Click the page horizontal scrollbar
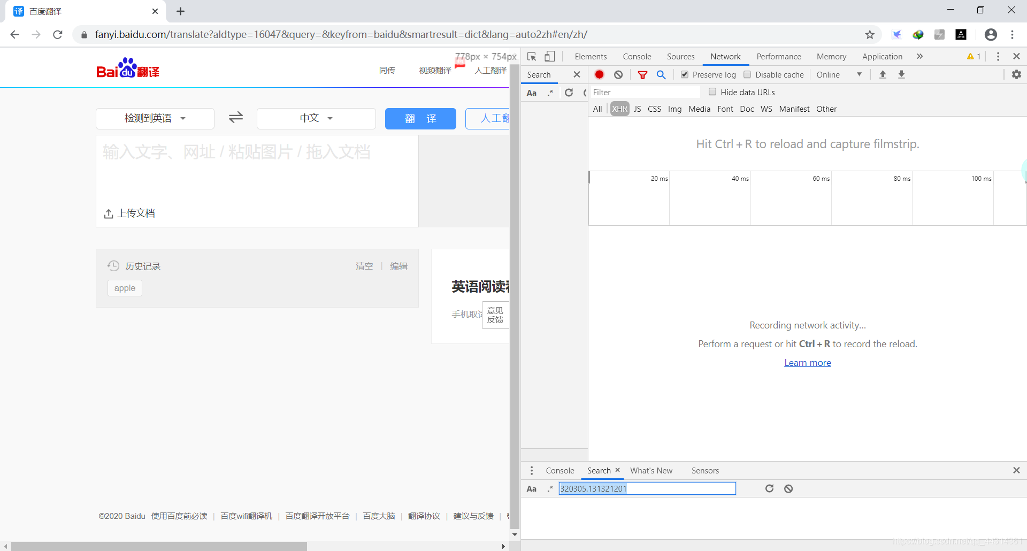This screenshot has width=1027, height=551. 158,546
